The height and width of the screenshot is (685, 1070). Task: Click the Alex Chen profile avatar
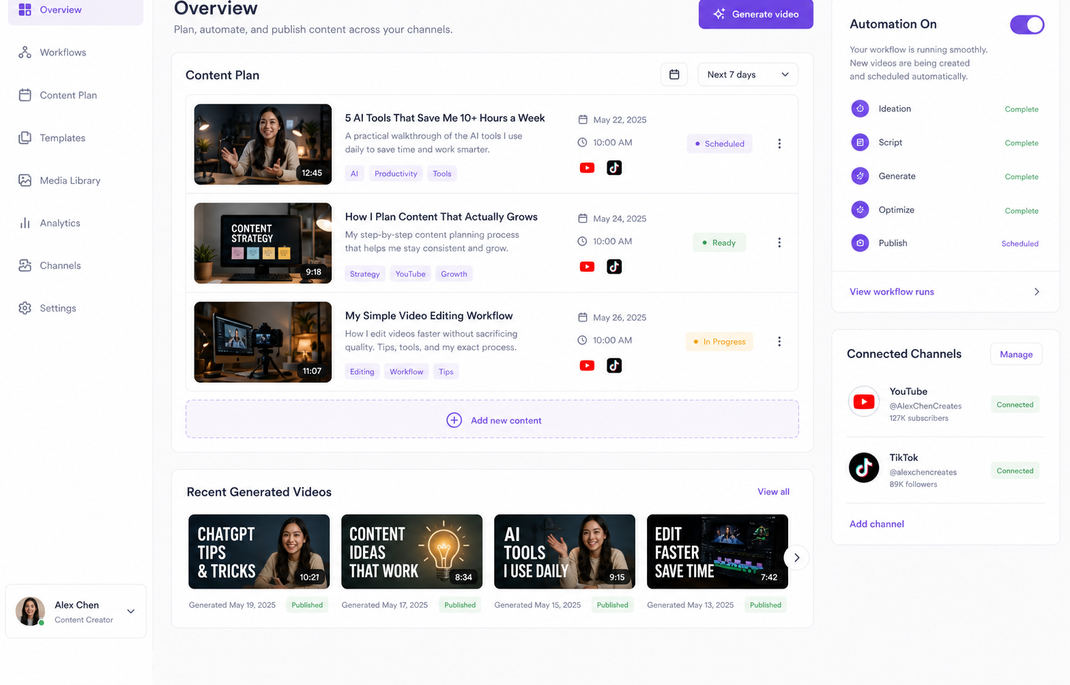30,611
